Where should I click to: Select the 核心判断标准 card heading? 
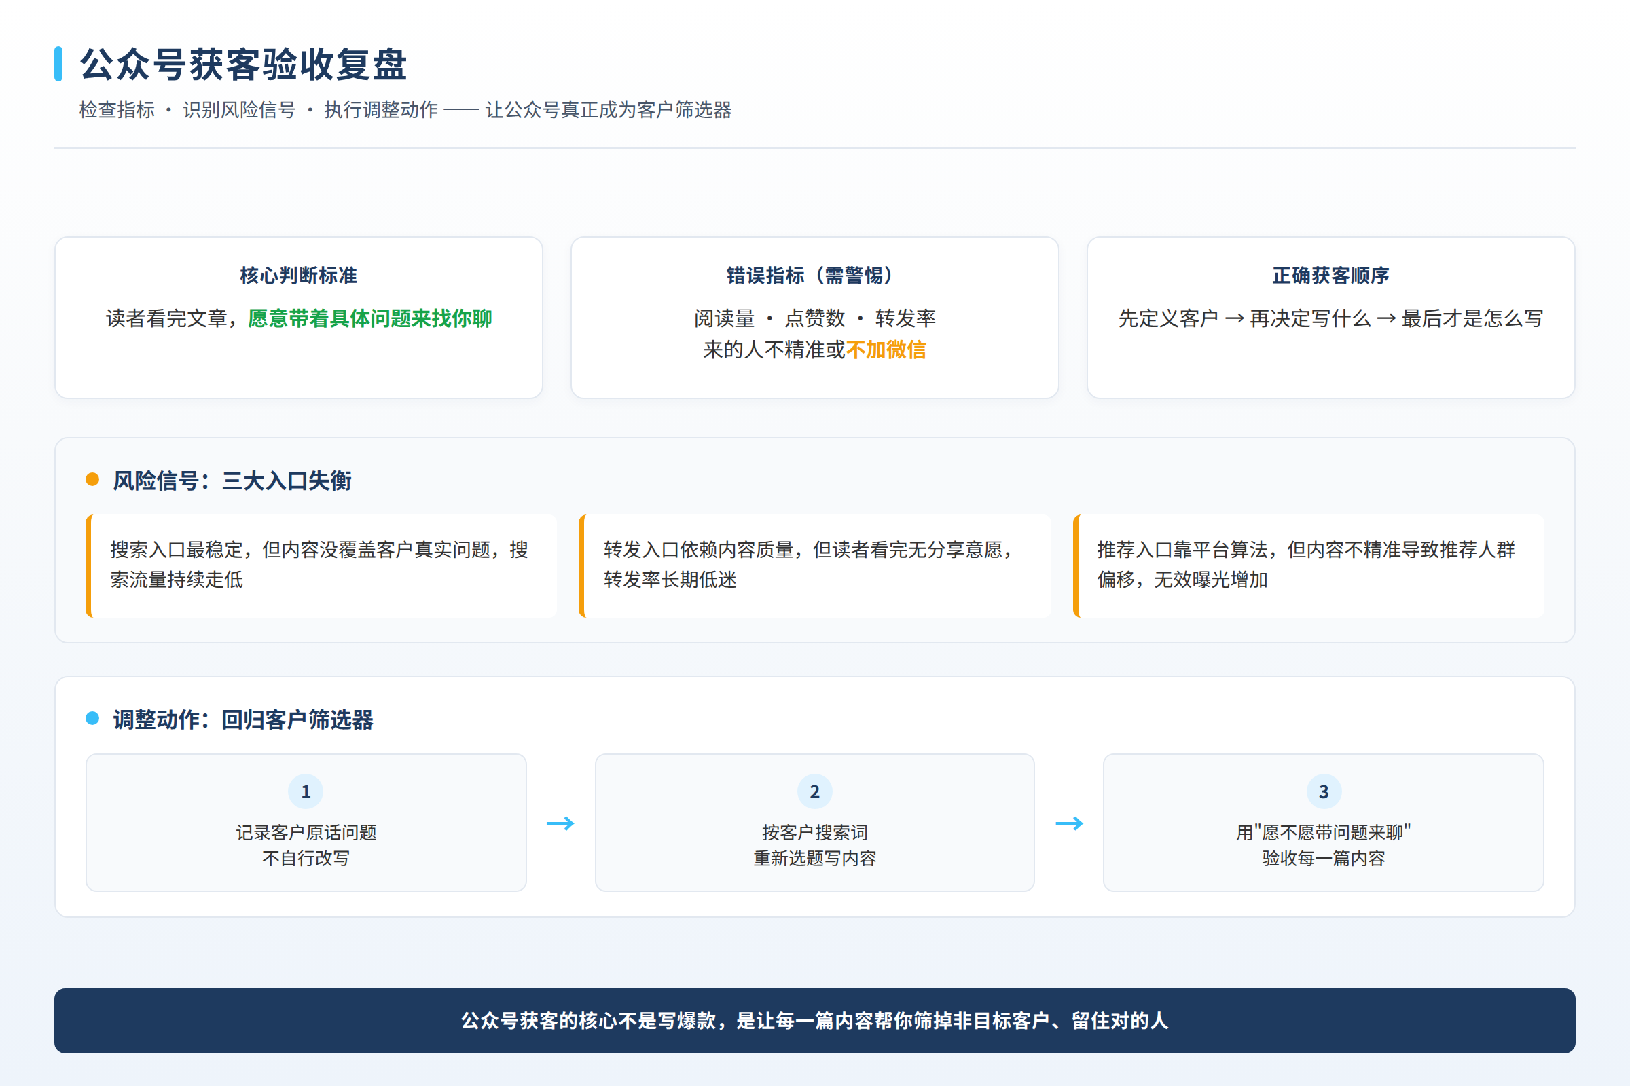point(299,276)
